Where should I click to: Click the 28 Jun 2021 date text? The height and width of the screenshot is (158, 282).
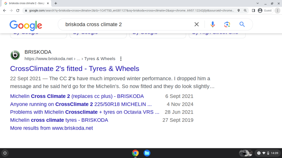click(179, 112)
